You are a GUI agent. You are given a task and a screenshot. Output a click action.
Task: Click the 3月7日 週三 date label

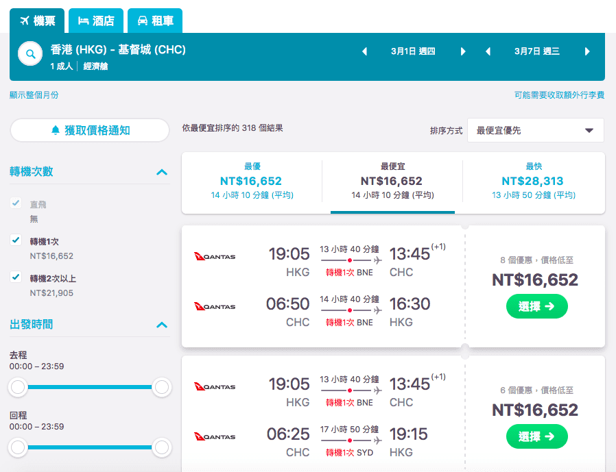coord(536,51)
